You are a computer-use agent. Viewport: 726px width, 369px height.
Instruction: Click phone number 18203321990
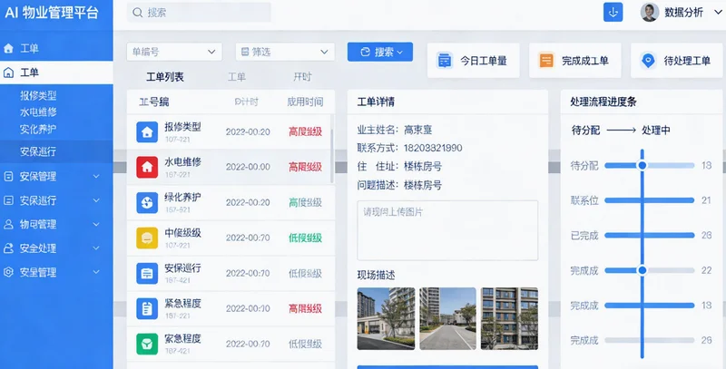pos(433,148)
